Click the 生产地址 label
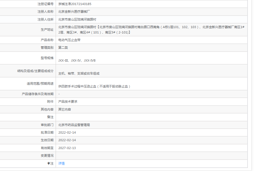 point(47,30)
